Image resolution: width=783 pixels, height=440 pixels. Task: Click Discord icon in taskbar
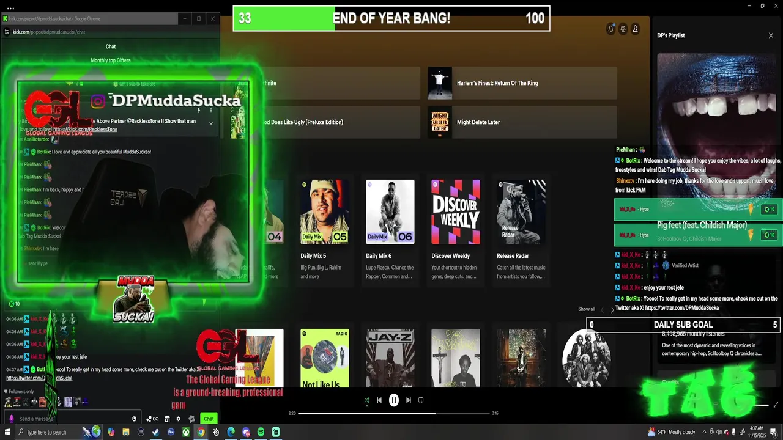coord(246,432)
